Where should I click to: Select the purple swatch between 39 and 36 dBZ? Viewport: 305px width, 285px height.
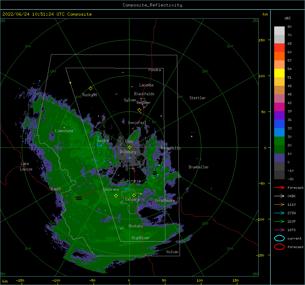click(x=279, y=115)
